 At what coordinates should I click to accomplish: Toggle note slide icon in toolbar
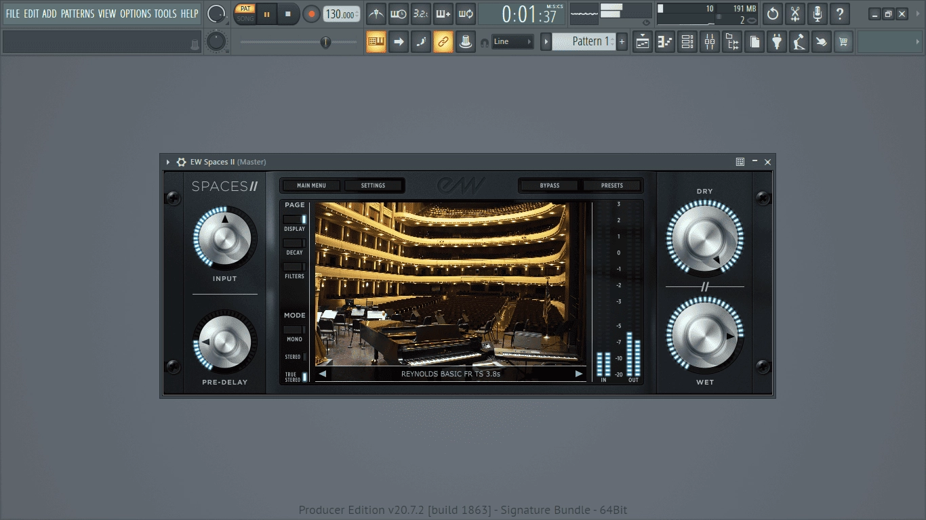(x=421, y=42)
